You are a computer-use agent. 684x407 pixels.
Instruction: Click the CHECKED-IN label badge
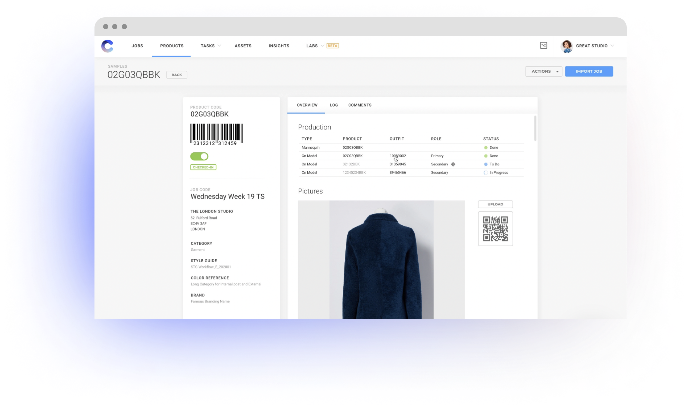tap(203, 167)
